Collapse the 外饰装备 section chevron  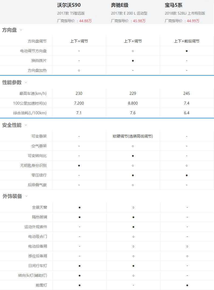pos(26,196)
